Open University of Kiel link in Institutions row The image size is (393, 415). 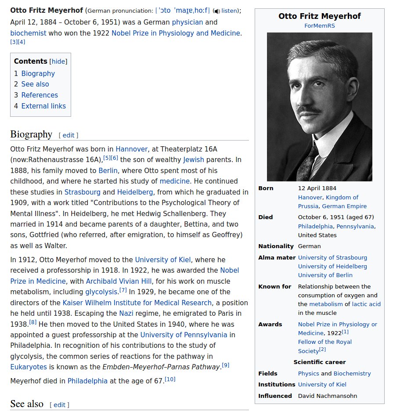coord(322,385)
